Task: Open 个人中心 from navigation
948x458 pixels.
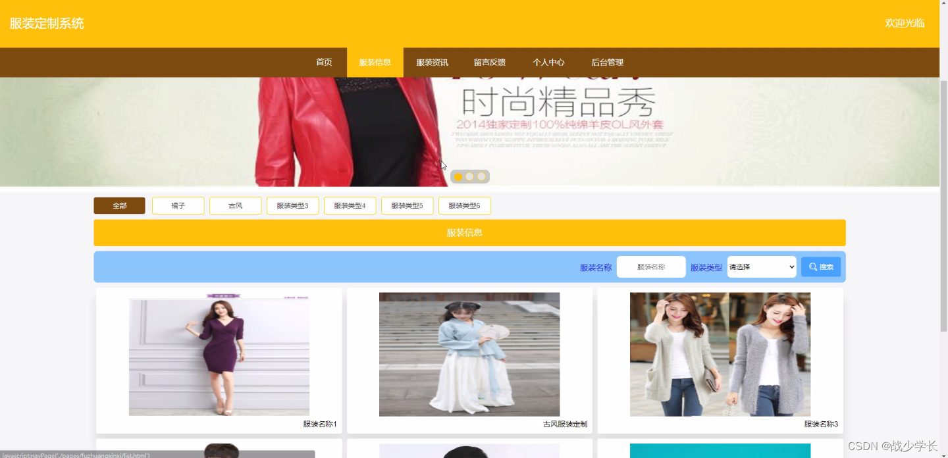Action: (548, 63)
